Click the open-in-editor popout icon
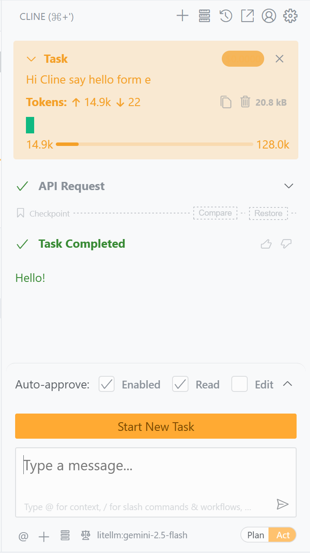This screenshot has width=310, height=553. point(247,16)
